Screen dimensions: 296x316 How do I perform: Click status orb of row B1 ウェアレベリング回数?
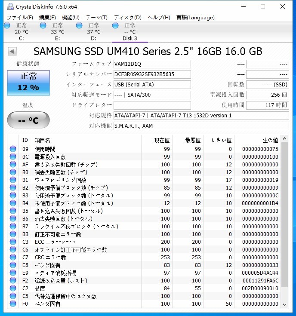(13, 180)
